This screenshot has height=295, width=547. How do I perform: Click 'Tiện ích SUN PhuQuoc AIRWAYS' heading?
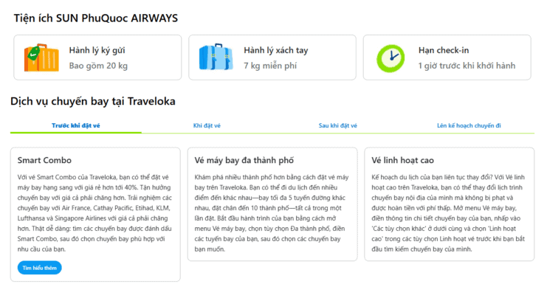click(95, 18)
